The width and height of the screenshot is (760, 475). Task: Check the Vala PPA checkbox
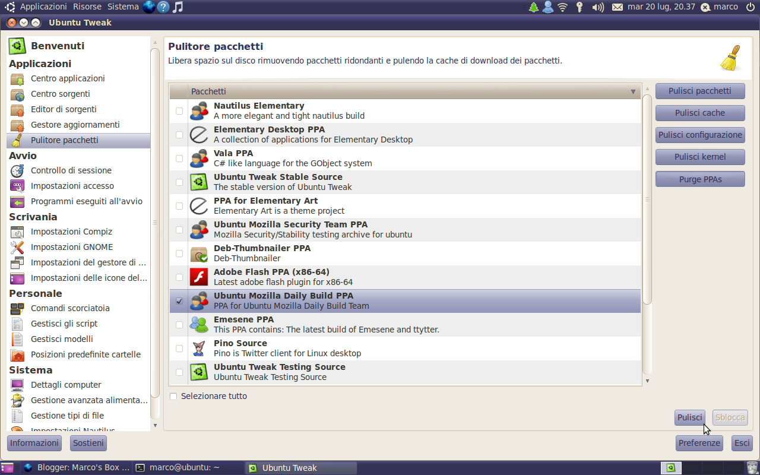click(179, 159)
